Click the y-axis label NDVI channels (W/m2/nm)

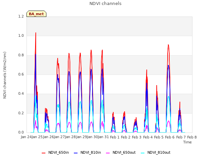(x=5, y=75)
